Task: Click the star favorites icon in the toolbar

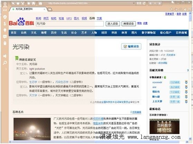Action: 29,3
